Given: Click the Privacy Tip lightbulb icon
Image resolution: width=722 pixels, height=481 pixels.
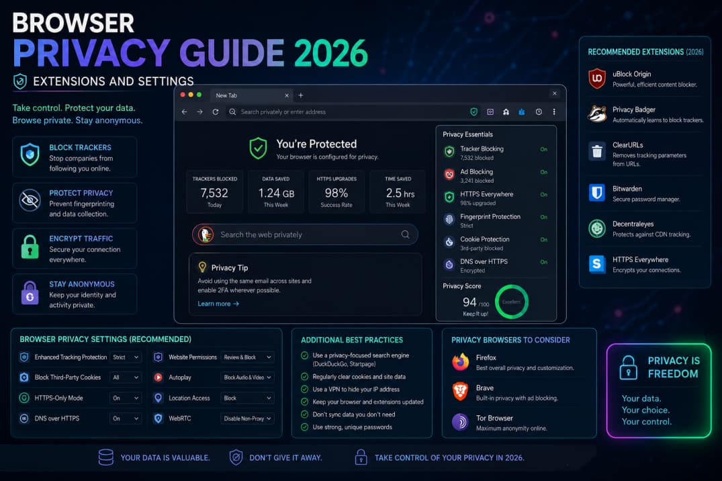Looking at the screenshot, I should 202,267.
